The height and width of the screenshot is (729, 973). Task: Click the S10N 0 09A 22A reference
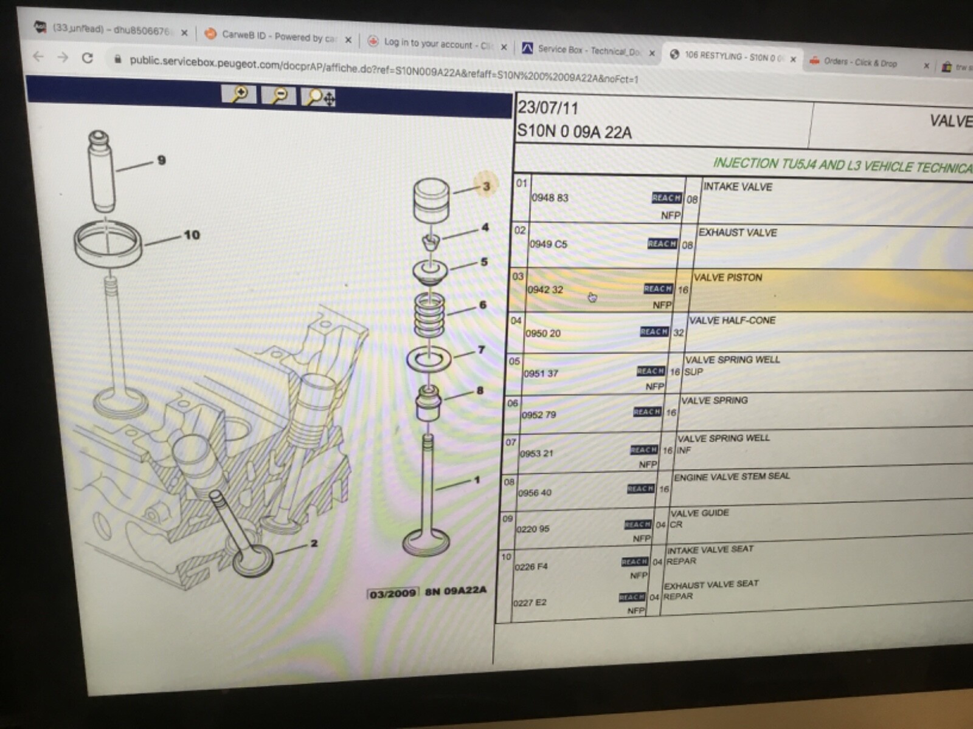click(x=574, y=132)
